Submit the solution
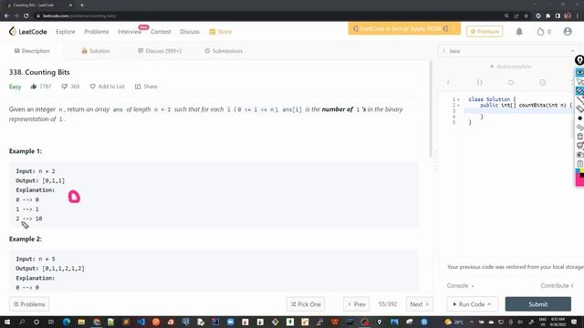The height and width of the screenshot is (328, 584). [537, 304]
